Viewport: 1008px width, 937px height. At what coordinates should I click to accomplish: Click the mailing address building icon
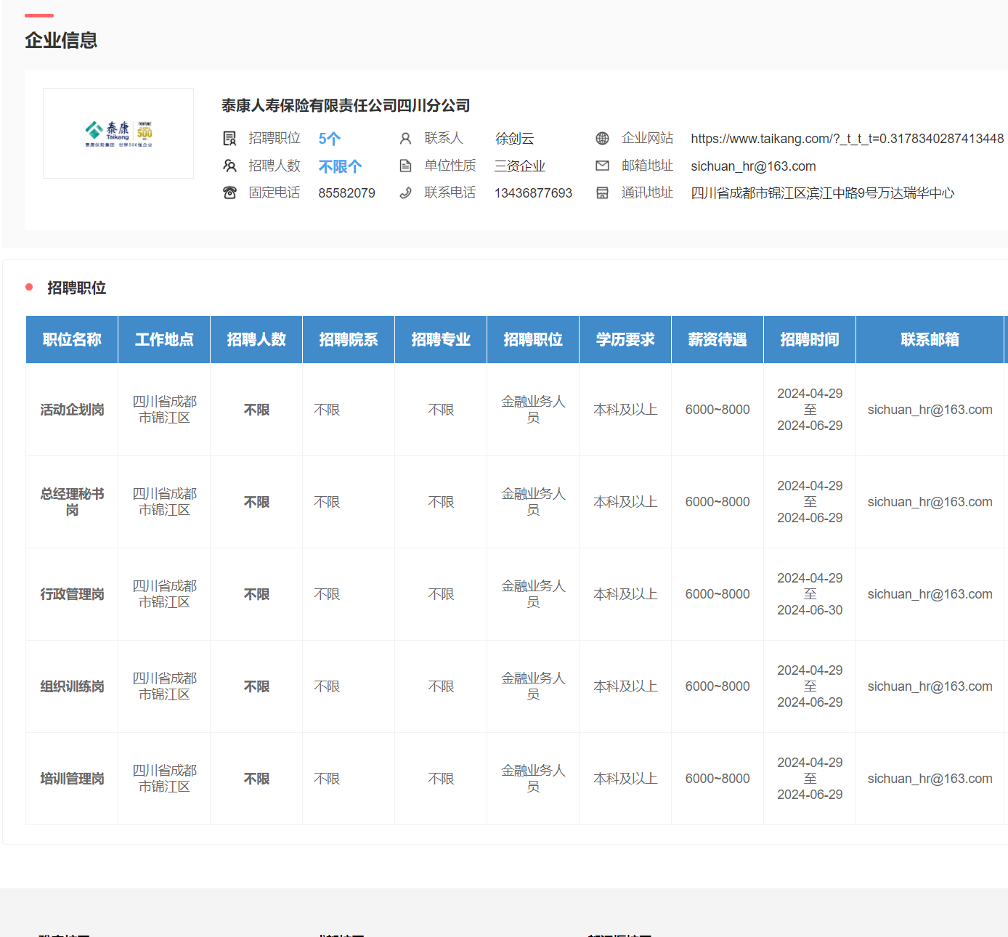coord(602,193)
